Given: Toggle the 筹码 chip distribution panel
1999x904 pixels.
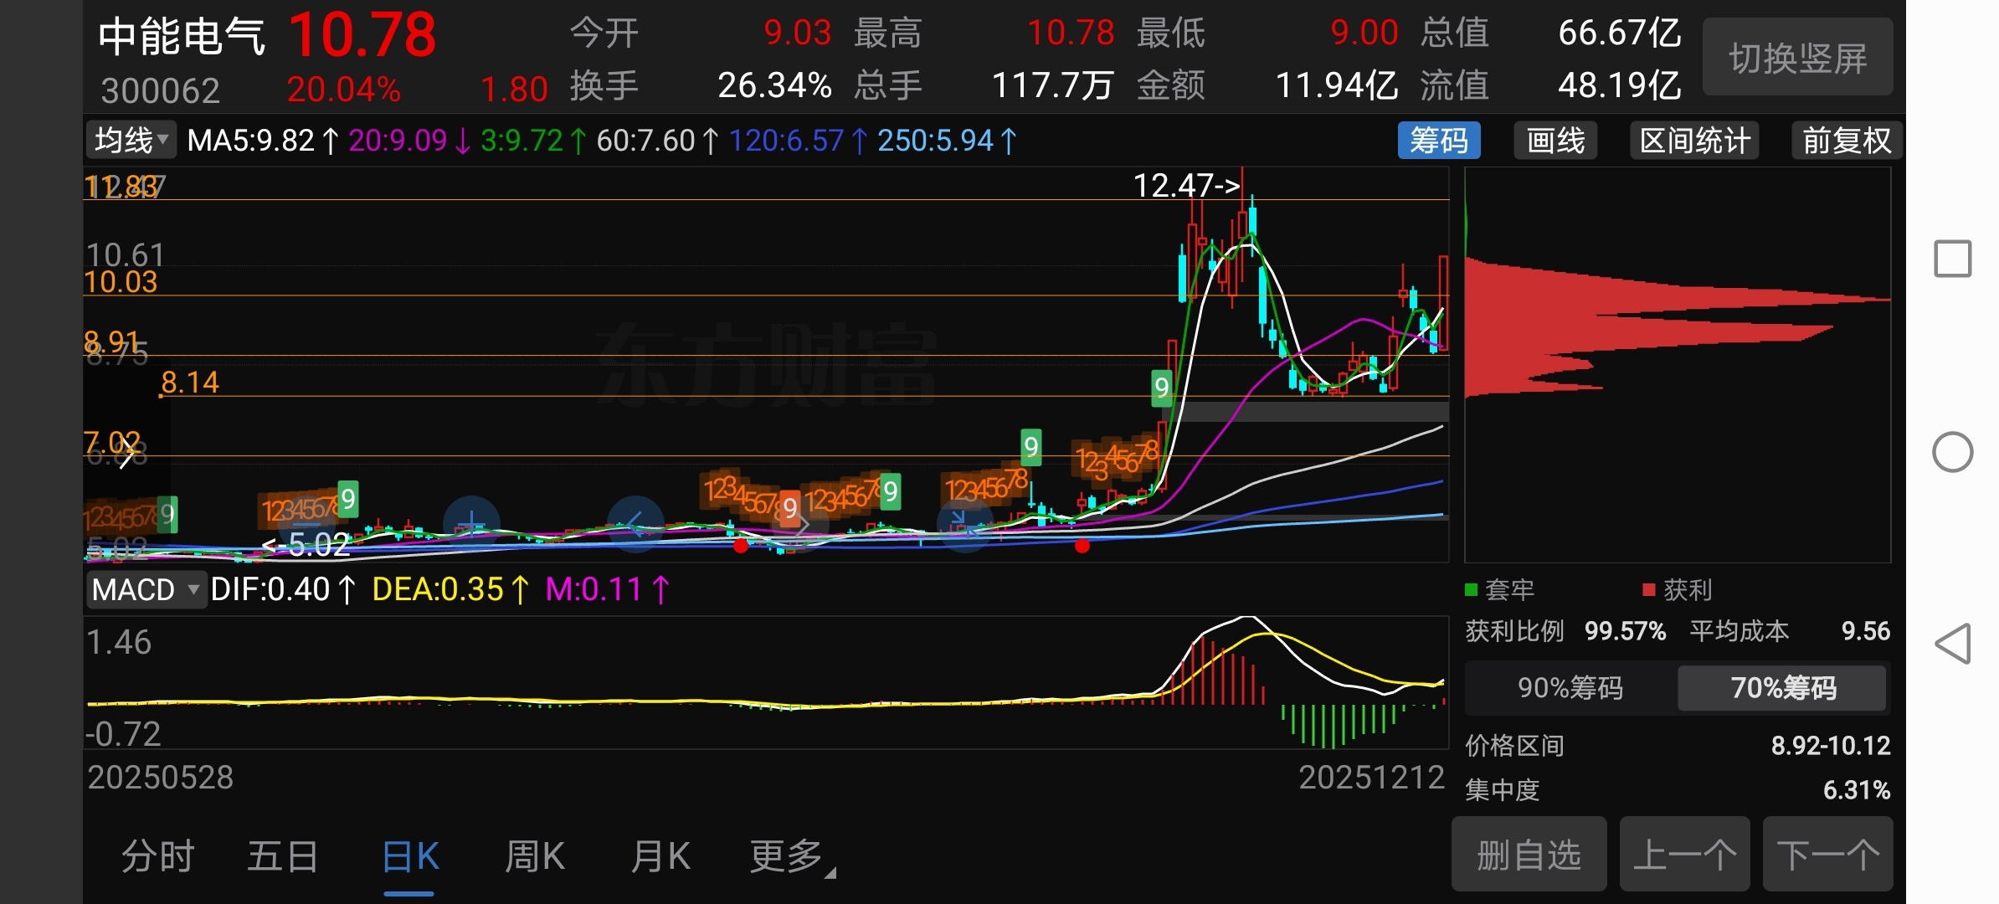Looking at the screenshot, I should [1438, 141].
